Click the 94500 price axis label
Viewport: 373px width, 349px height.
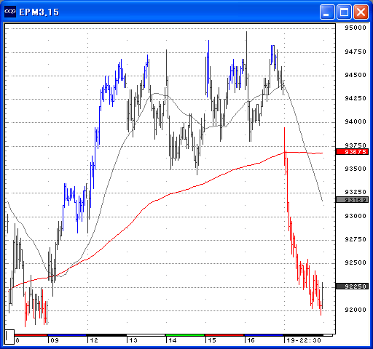tap(356, 75)
